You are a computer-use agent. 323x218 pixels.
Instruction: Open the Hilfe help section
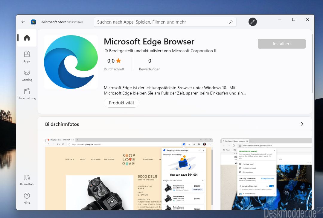click(27, 198)
